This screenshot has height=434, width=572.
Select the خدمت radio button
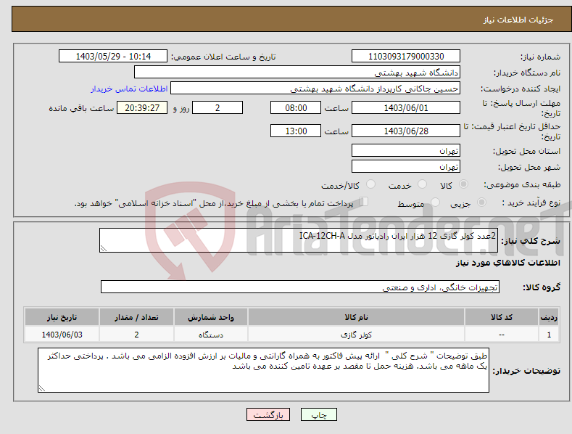pos(422,184)
